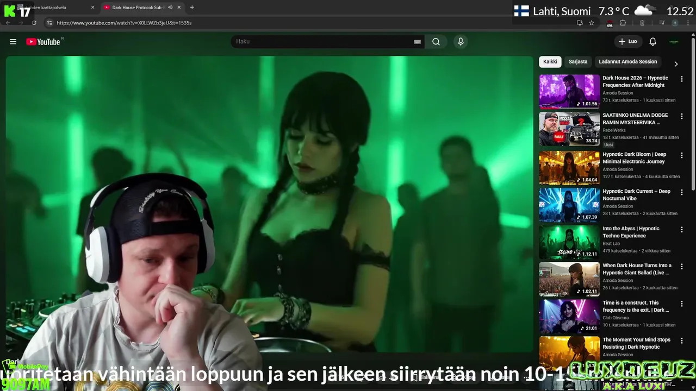Mute the Dark House Protocol tab audio

[170, 8]
